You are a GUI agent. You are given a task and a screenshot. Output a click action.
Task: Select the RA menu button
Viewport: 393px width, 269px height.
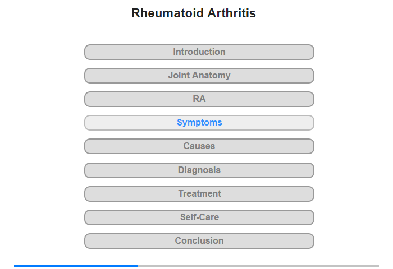pyautogui.click(x=199, y=99)
